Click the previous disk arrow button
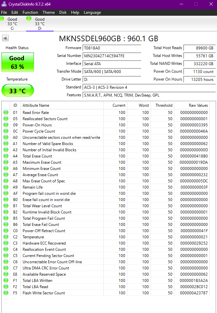The image size is (217, 313). tap(5, 38)
